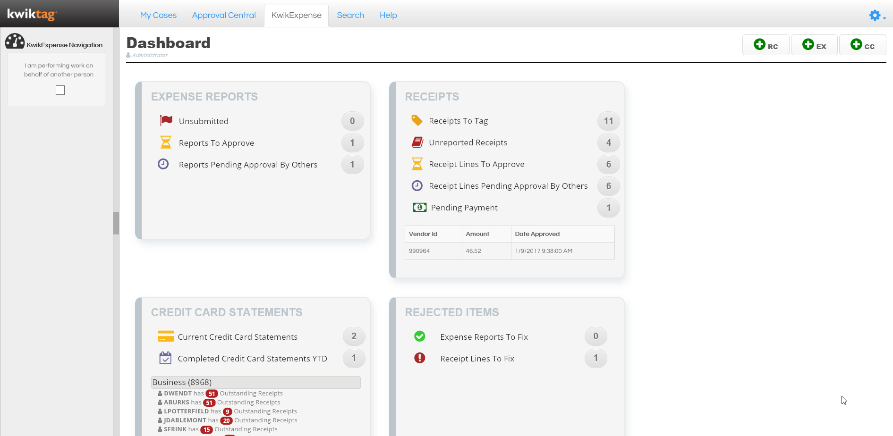The image size is (893, 436).
Task: Open Receipt Lines Pending Approval By Others link
Action: click(x=508, y=186)
